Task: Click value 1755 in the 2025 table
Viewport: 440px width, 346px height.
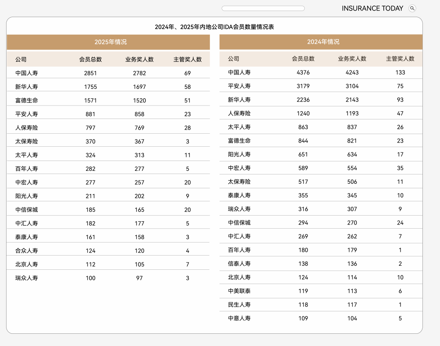Action: click(90, 87)
